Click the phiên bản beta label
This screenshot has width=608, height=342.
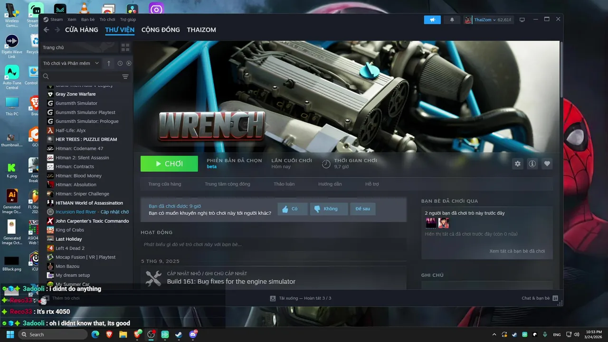click(211, 167)
